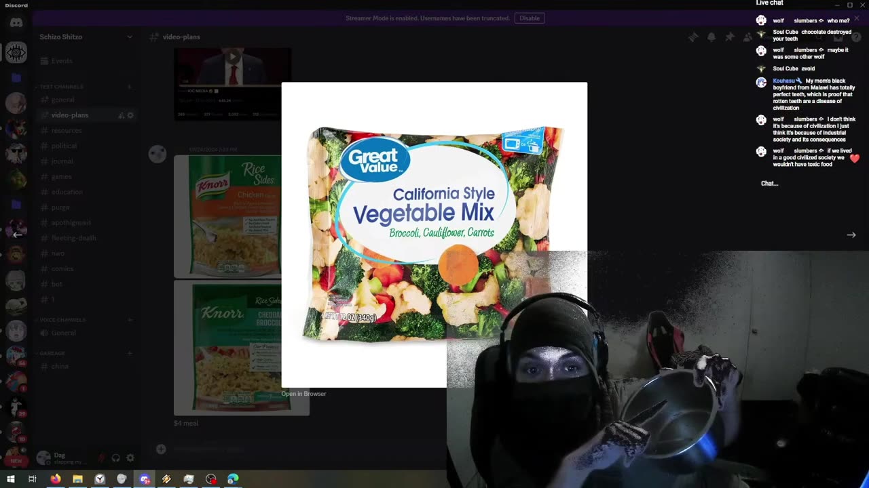The image size is (869, 488).
Task: Show pinned messages
Action: point(729,37)
